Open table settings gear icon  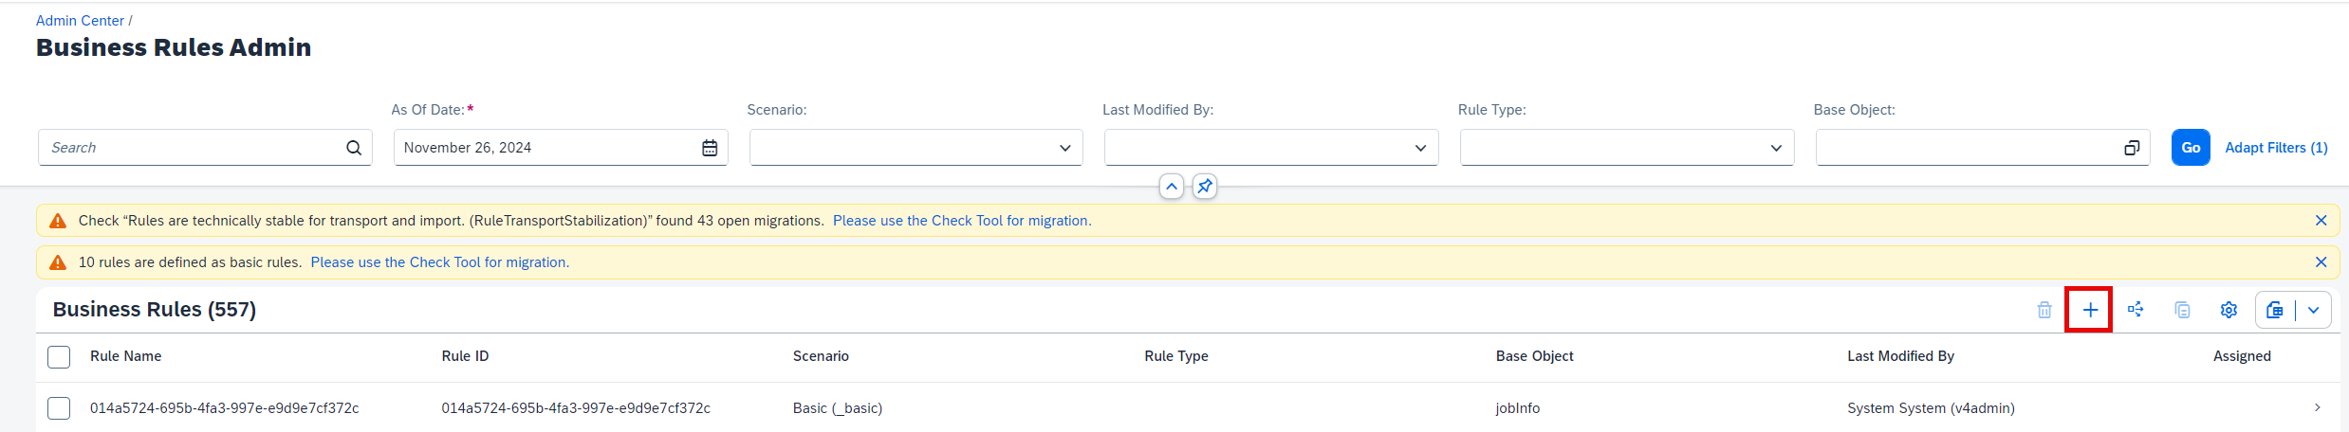click(2229, 310)
